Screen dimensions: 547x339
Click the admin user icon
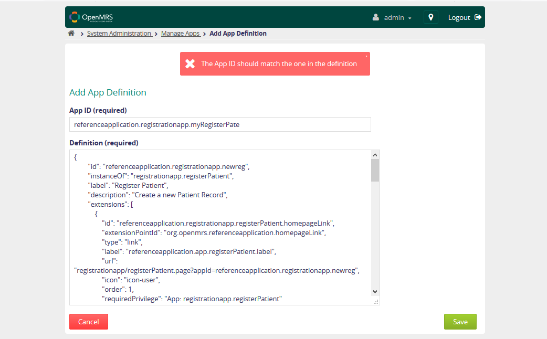376,17
